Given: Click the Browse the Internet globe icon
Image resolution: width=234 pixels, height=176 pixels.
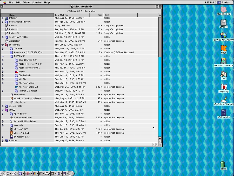Looking at the screenshot, I should click(x=223, y=35).
